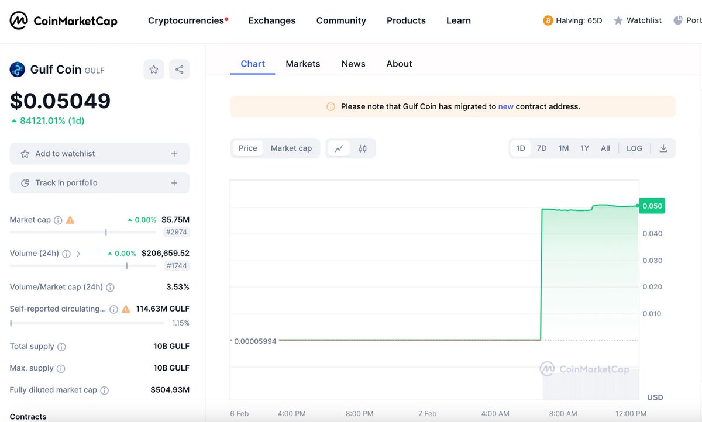Expand the Volume (24h) chevron arrow

point(78,254)
